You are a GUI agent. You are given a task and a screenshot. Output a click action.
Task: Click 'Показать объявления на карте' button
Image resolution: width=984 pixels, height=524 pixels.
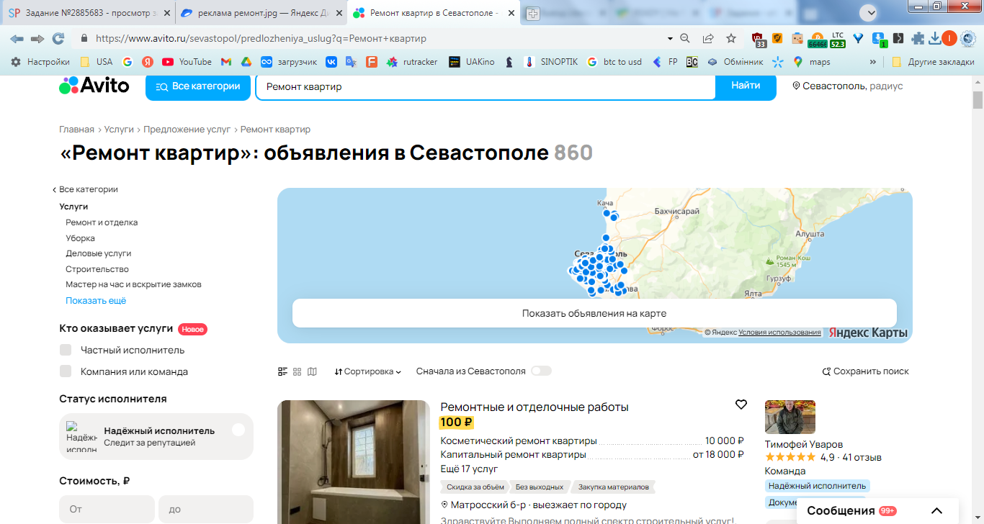(x=594, y=313)
